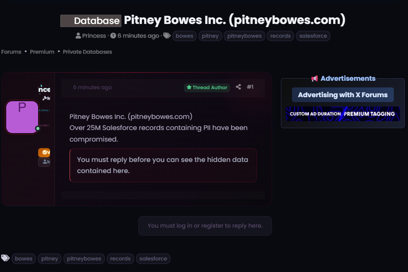Click the post's '6 minutes ago' timestamp
The image size is (408, 272).
pos(93,87)
